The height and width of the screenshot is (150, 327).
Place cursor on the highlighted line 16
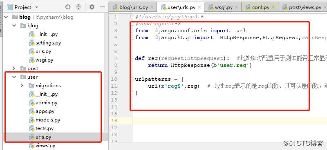(229, 121)
